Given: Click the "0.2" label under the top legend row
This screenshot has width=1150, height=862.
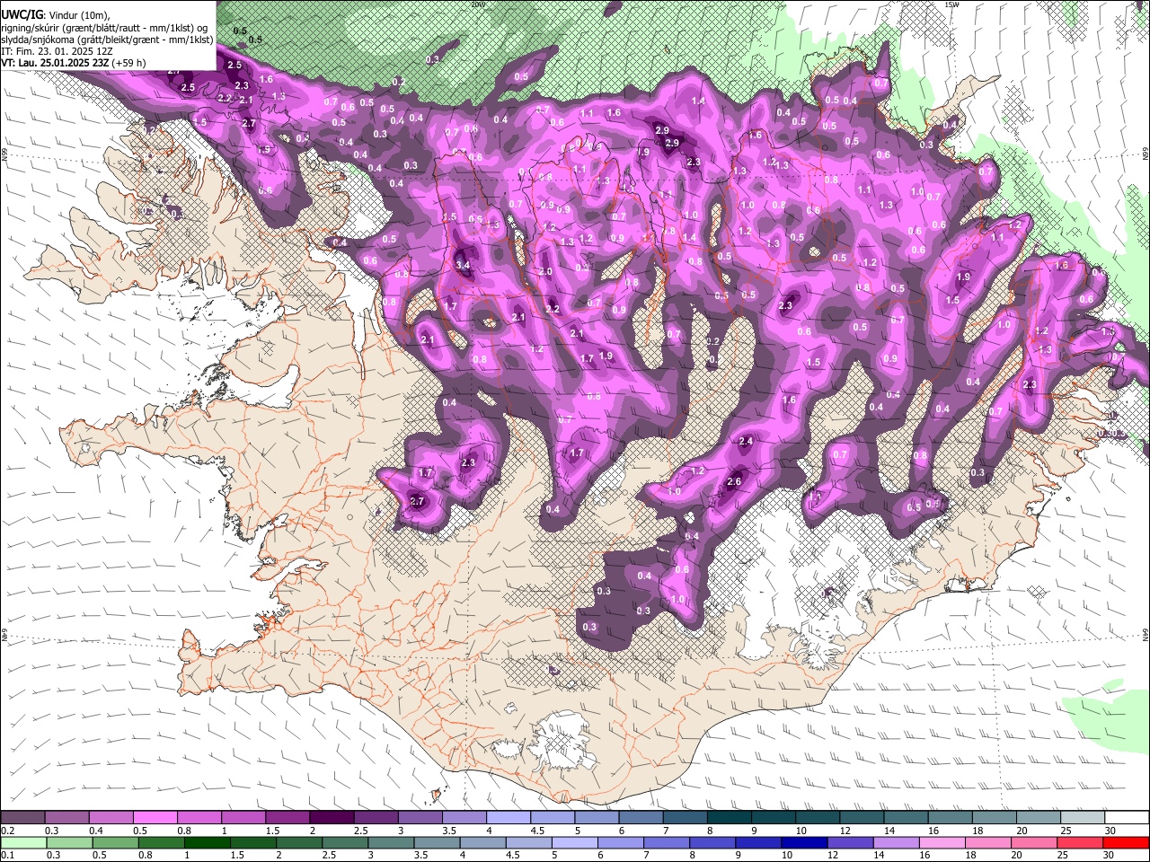Looking at the screenshot, I should click(8, 831).
